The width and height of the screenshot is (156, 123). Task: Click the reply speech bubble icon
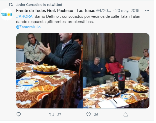(x=18, y=115)
